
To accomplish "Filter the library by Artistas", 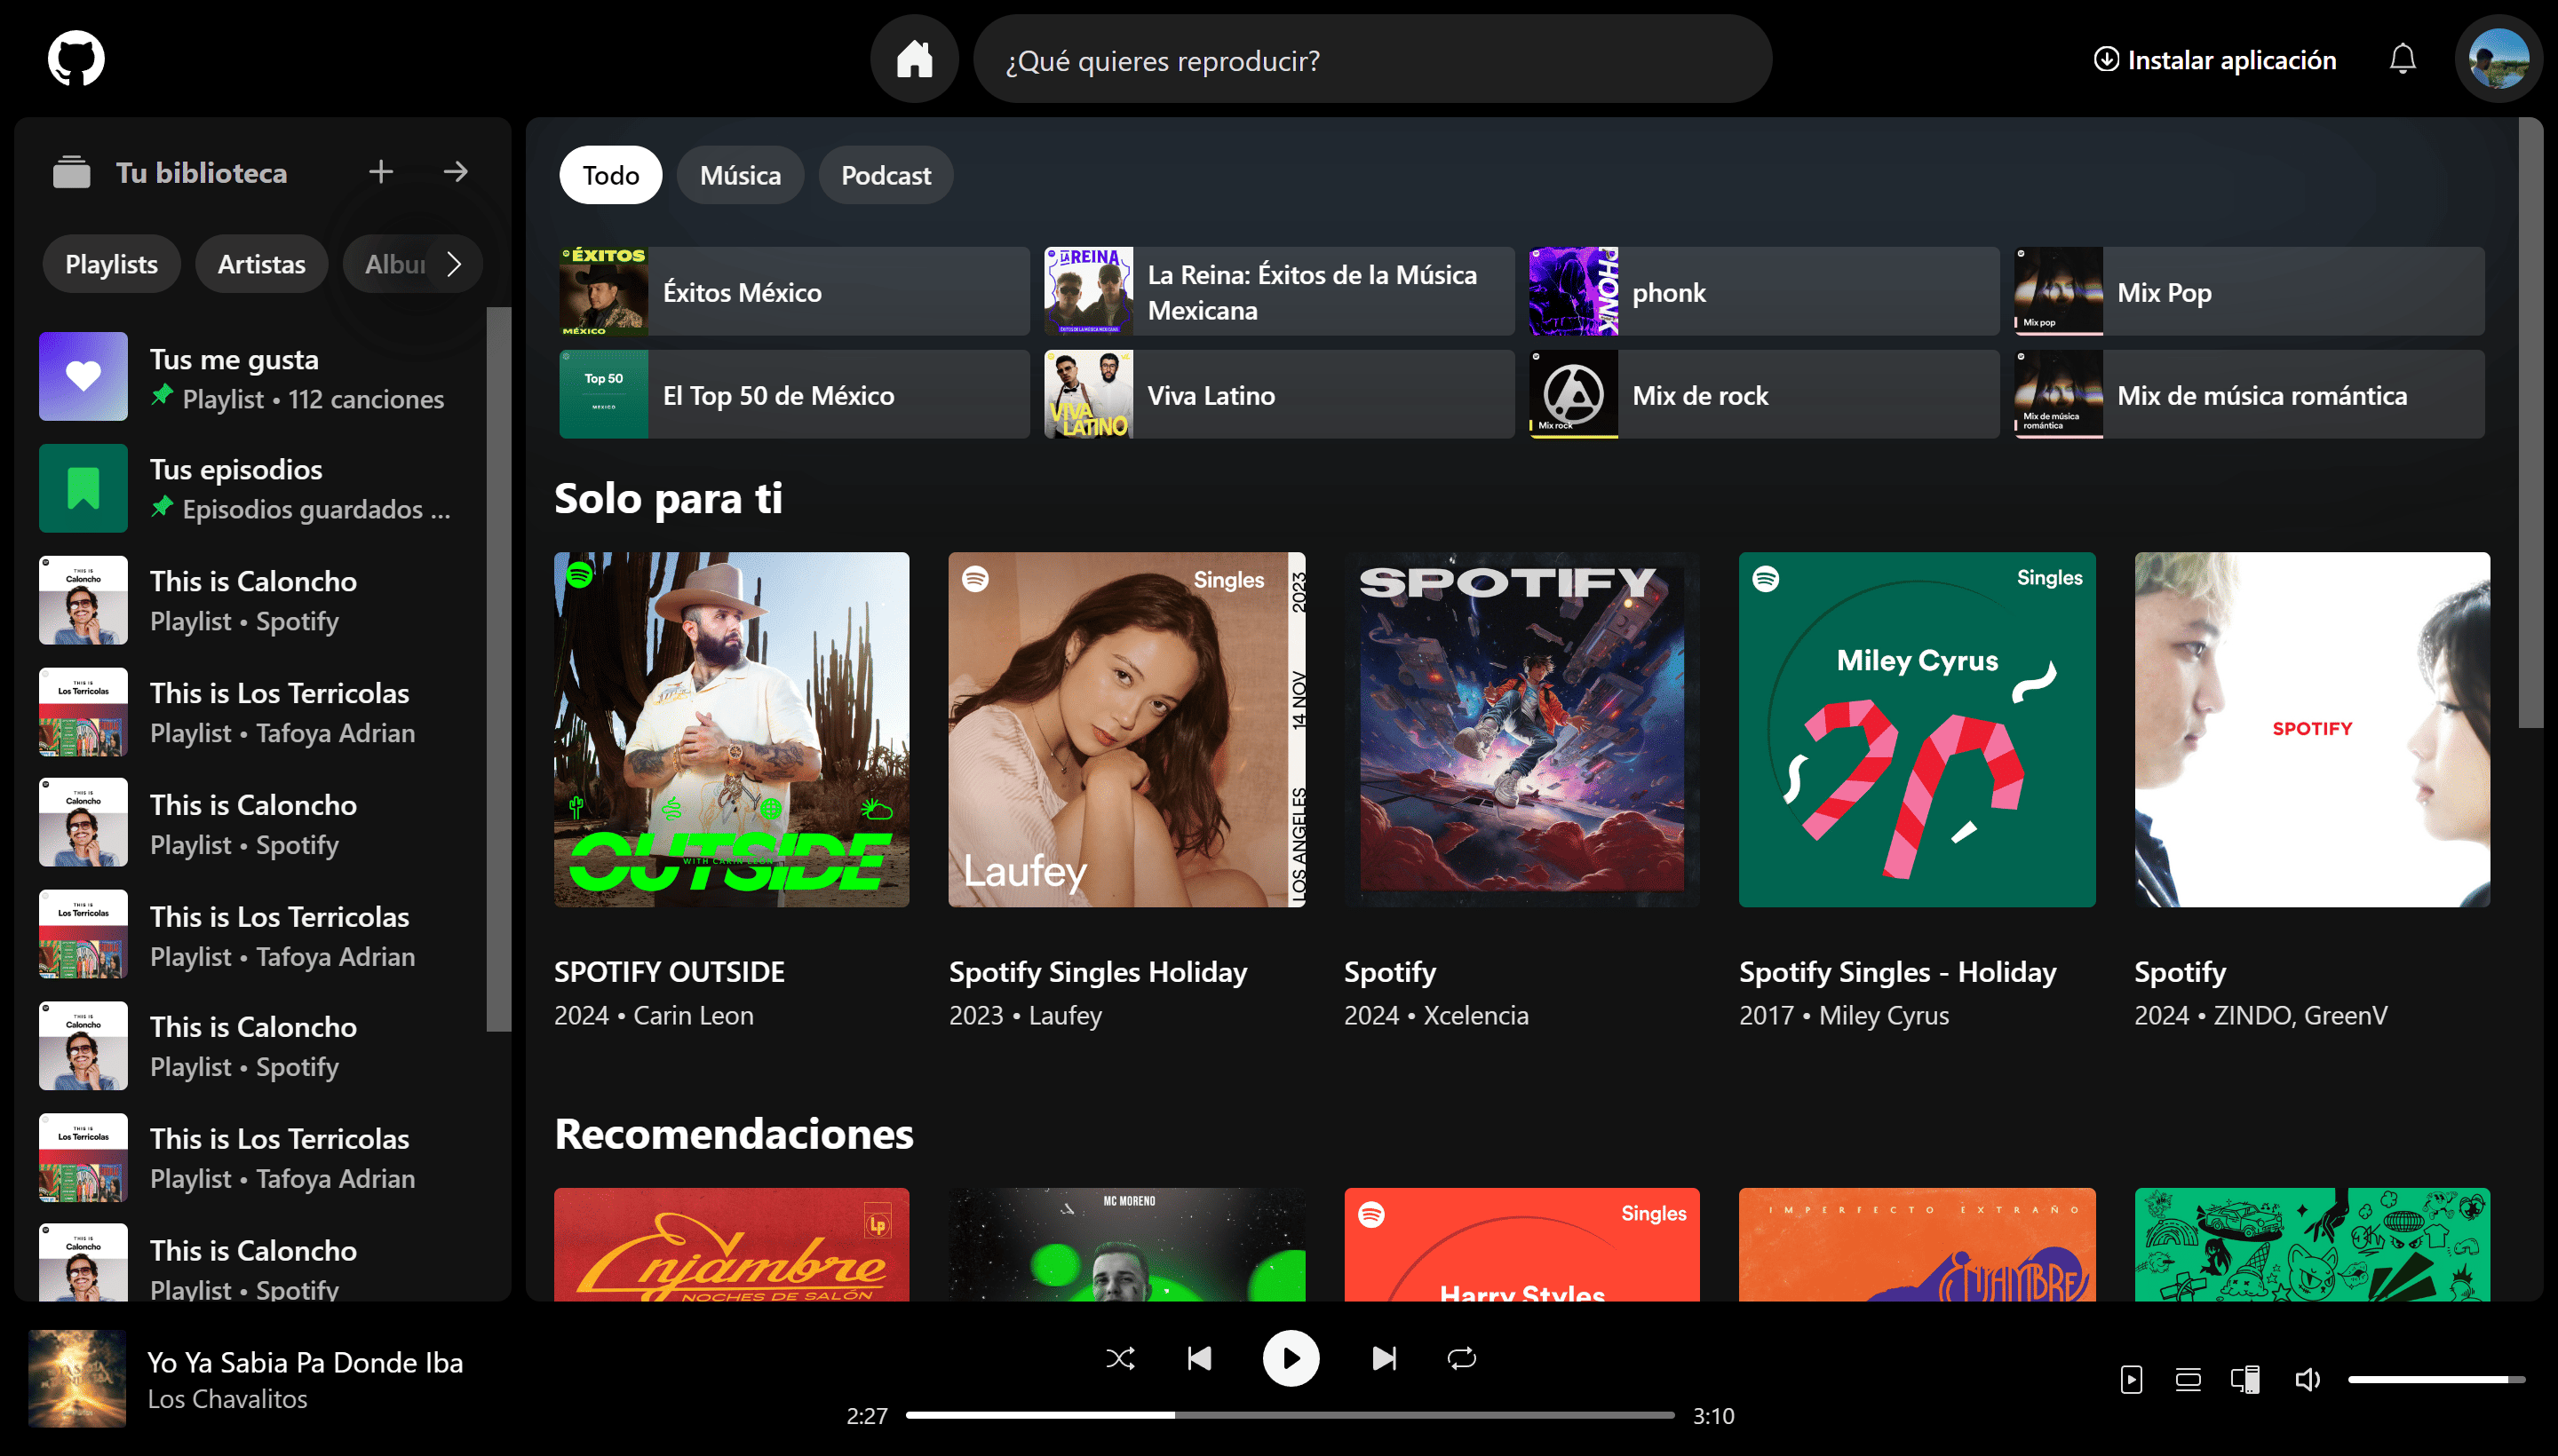I will pyautogui.click(x=261, y=264).
